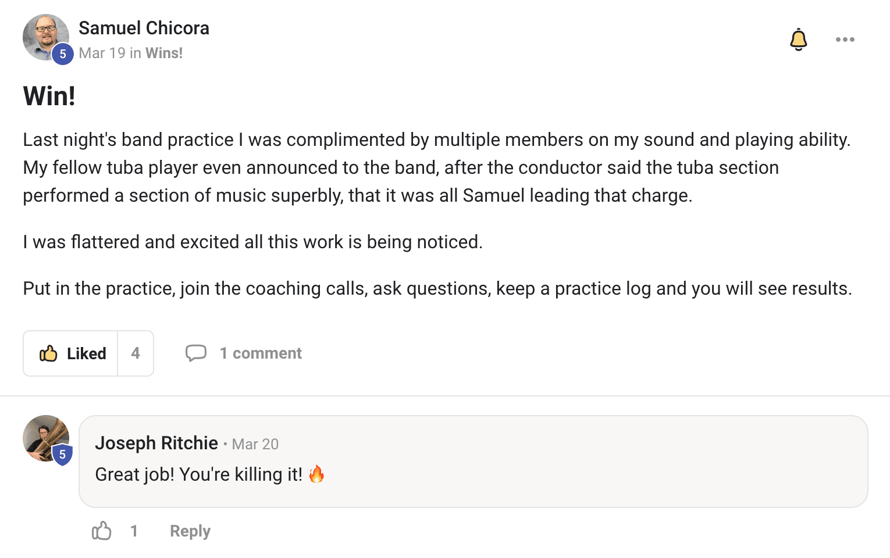The width and height of the screenshot is (890, 558).
Task: Click the level 5 shield on Joseph's avatar
Action: 62,455
